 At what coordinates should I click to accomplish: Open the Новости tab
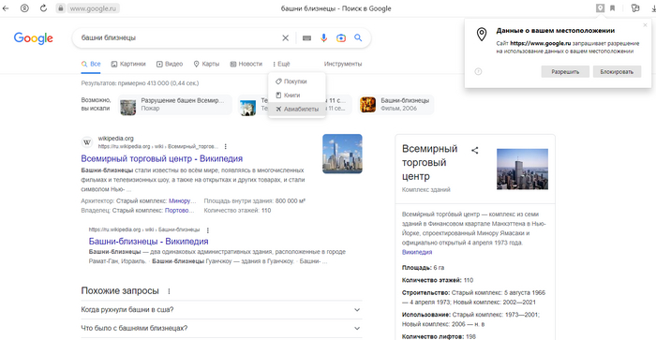246,64
